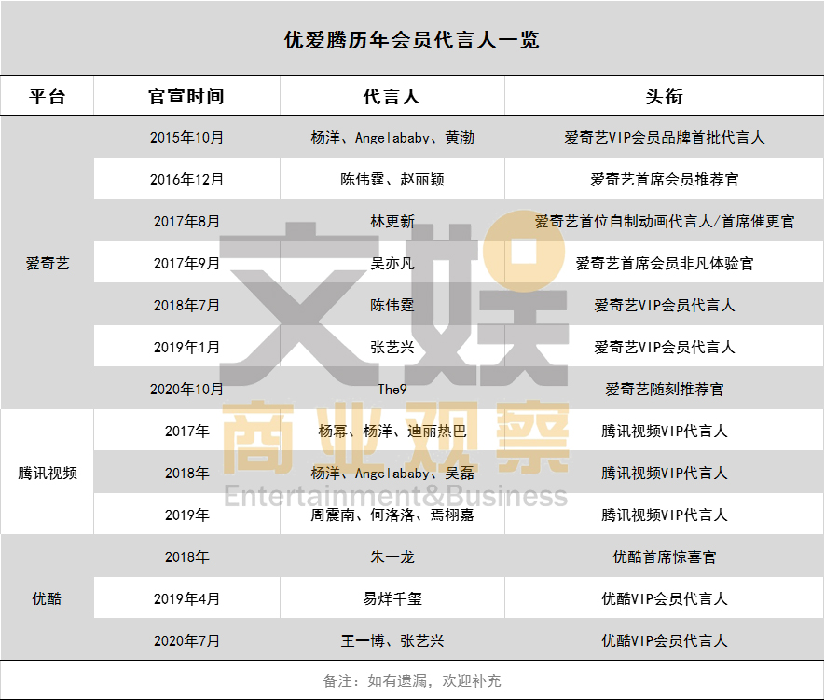
Task: Select the date cell 2018年7月
Action: click(x=186, y=305)
